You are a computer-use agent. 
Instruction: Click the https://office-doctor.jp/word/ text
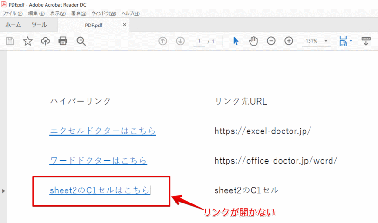276,161
